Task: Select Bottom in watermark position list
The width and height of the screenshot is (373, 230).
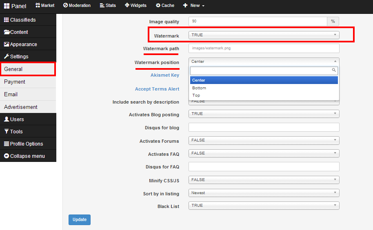Action: 199,88
